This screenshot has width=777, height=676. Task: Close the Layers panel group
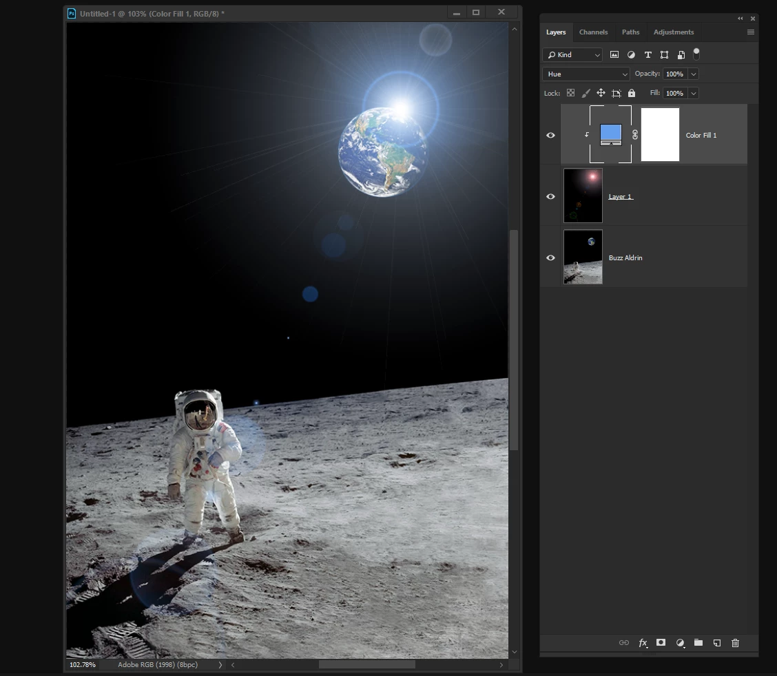(753, 19)
